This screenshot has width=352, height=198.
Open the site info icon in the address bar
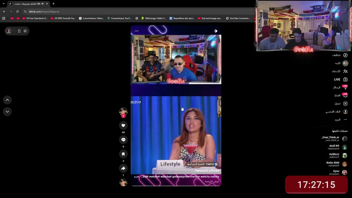point(25,12)
